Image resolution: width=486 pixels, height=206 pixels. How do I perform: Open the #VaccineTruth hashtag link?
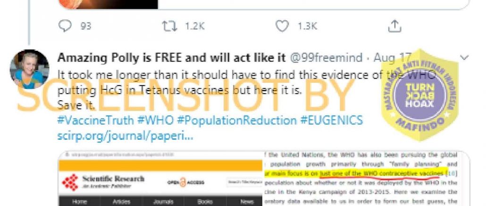[95, 120]
